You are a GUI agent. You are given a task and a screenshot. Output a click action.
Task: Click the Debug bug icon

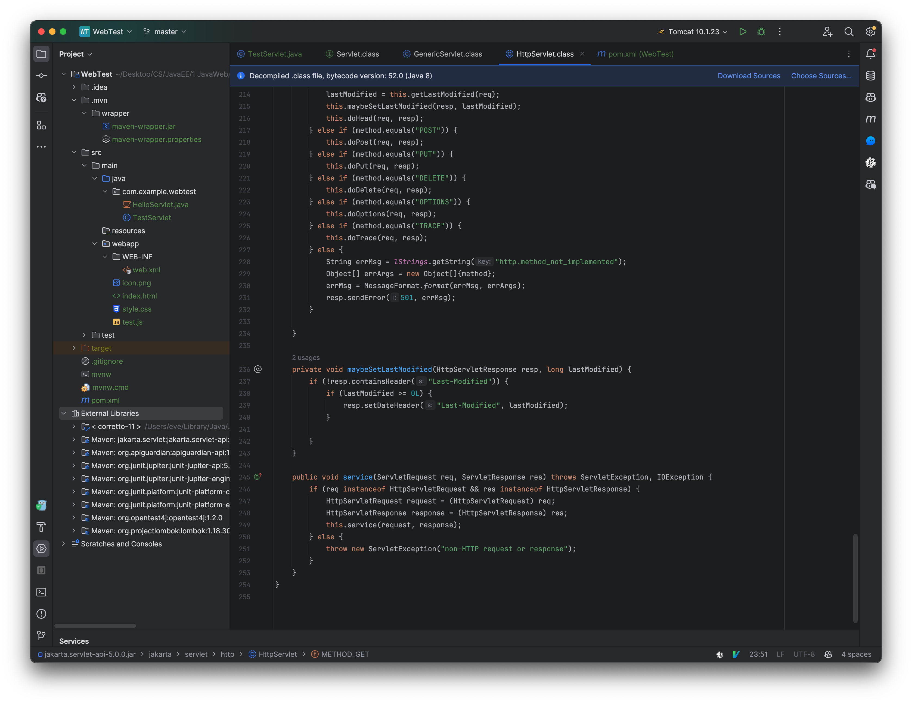click(761, 32)
